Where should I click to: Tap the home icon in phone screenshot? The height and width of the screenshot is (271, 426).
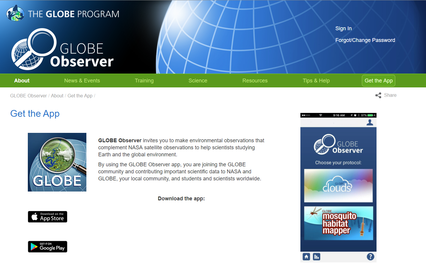[306, 257]
